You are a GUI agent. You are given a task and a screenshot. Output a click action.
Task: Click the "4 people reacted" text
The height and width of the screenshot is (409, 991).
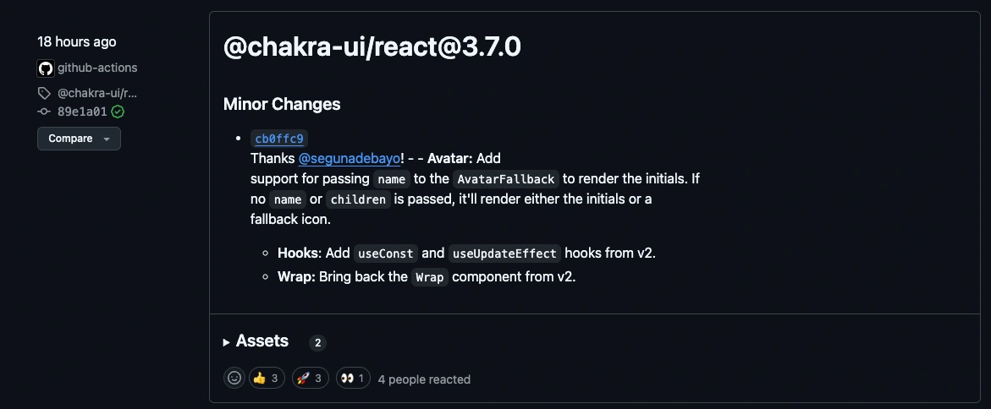coord(424,379)
